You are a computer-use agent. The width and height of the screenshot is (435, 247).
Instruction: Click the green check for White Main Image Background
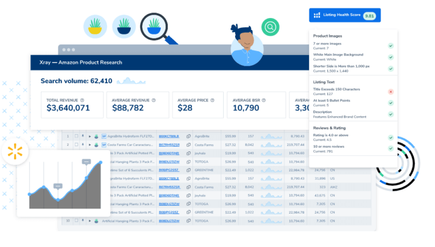pyautogui.click(x=391, y=57)
